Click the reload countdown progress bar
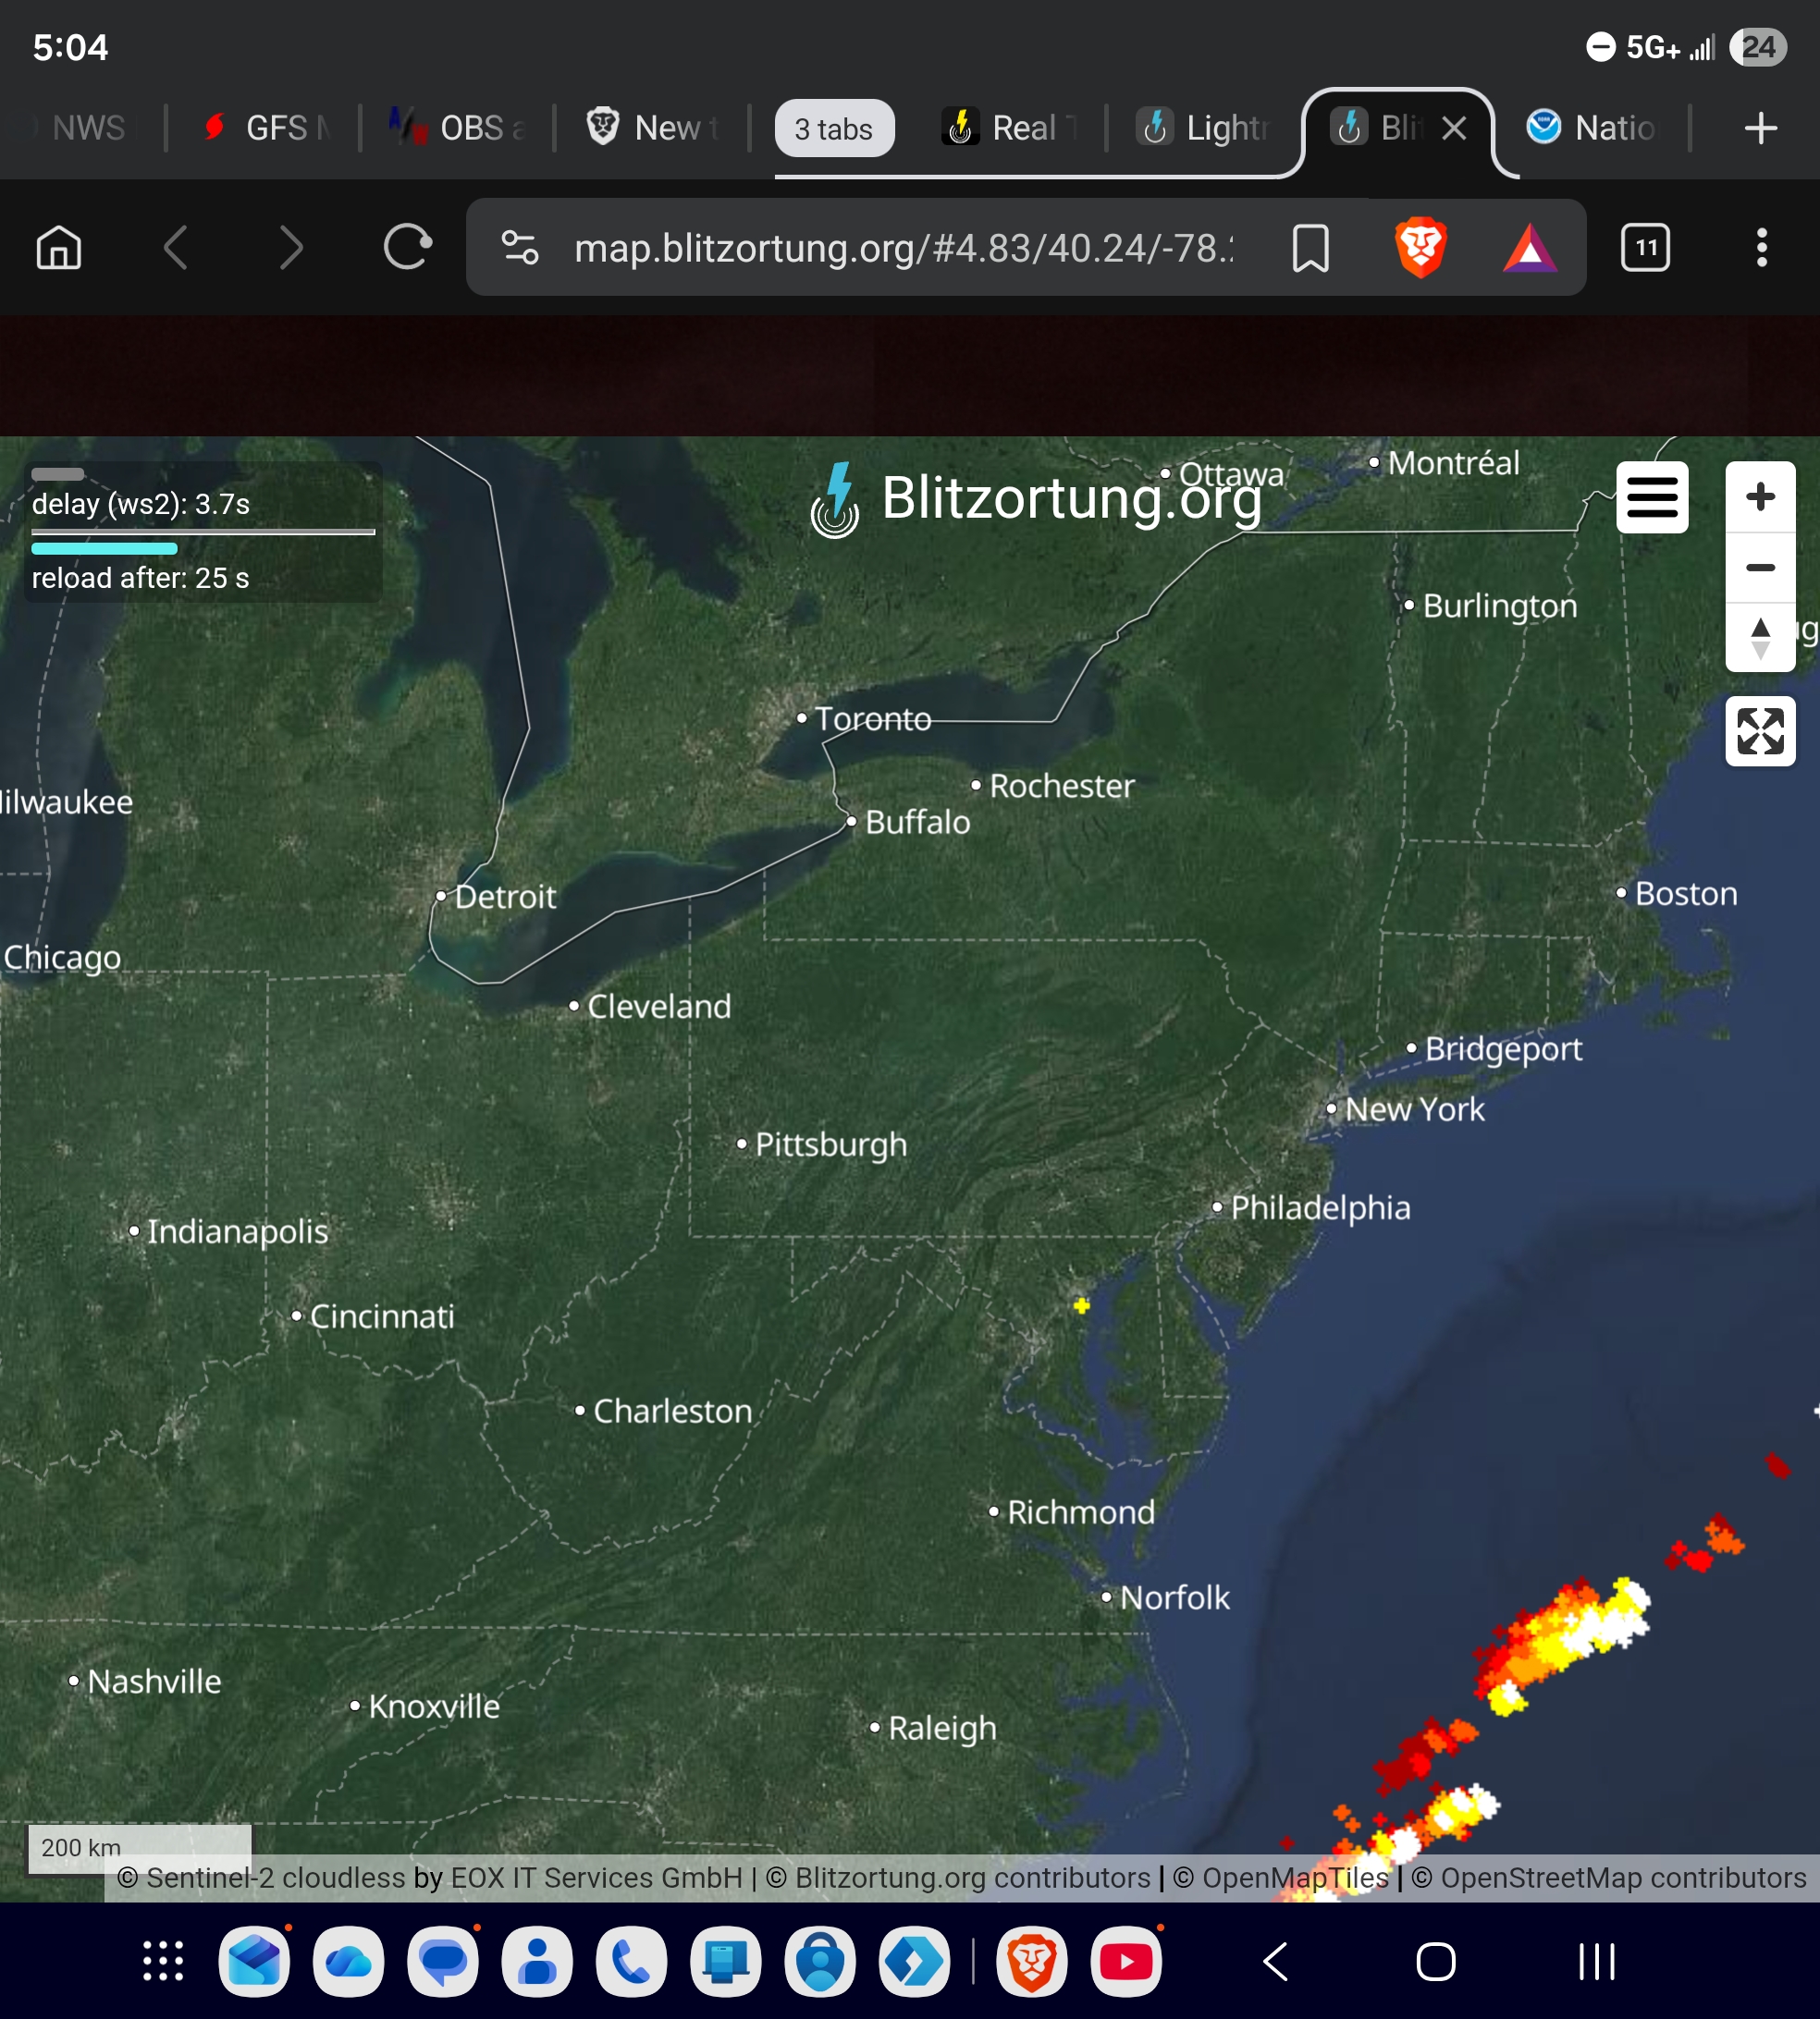The height and width of the screenshot is (2019, 1820). tap(104, 547)
